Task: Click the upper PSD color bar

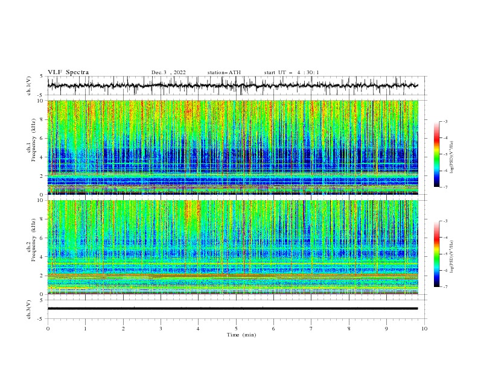Action: [x=436, y=154]
